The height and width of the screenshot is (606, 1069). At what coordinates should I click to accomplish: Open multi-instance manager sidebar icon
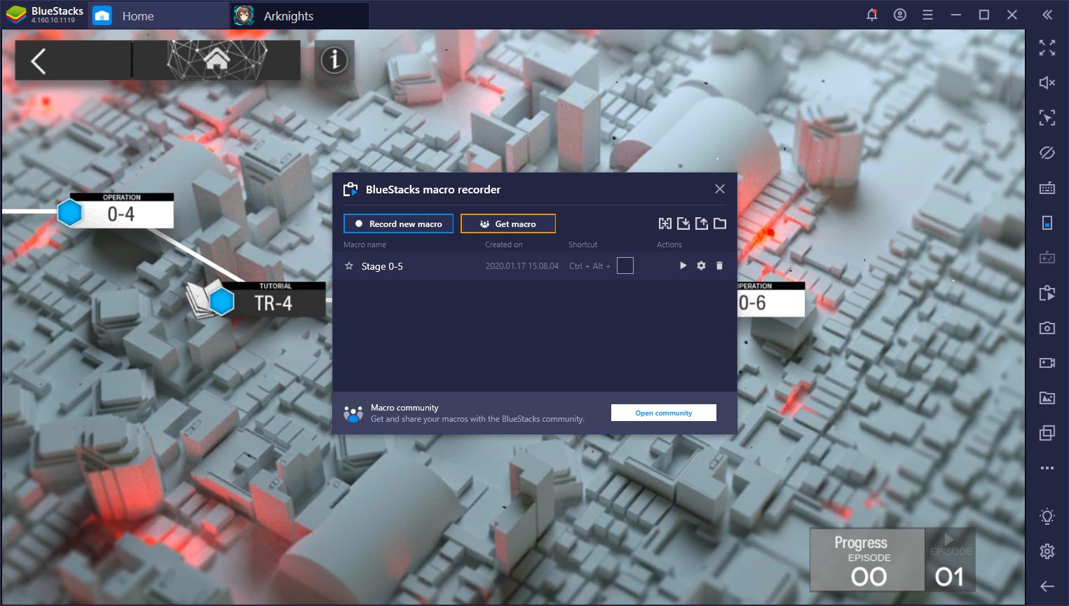(1047, 433)
